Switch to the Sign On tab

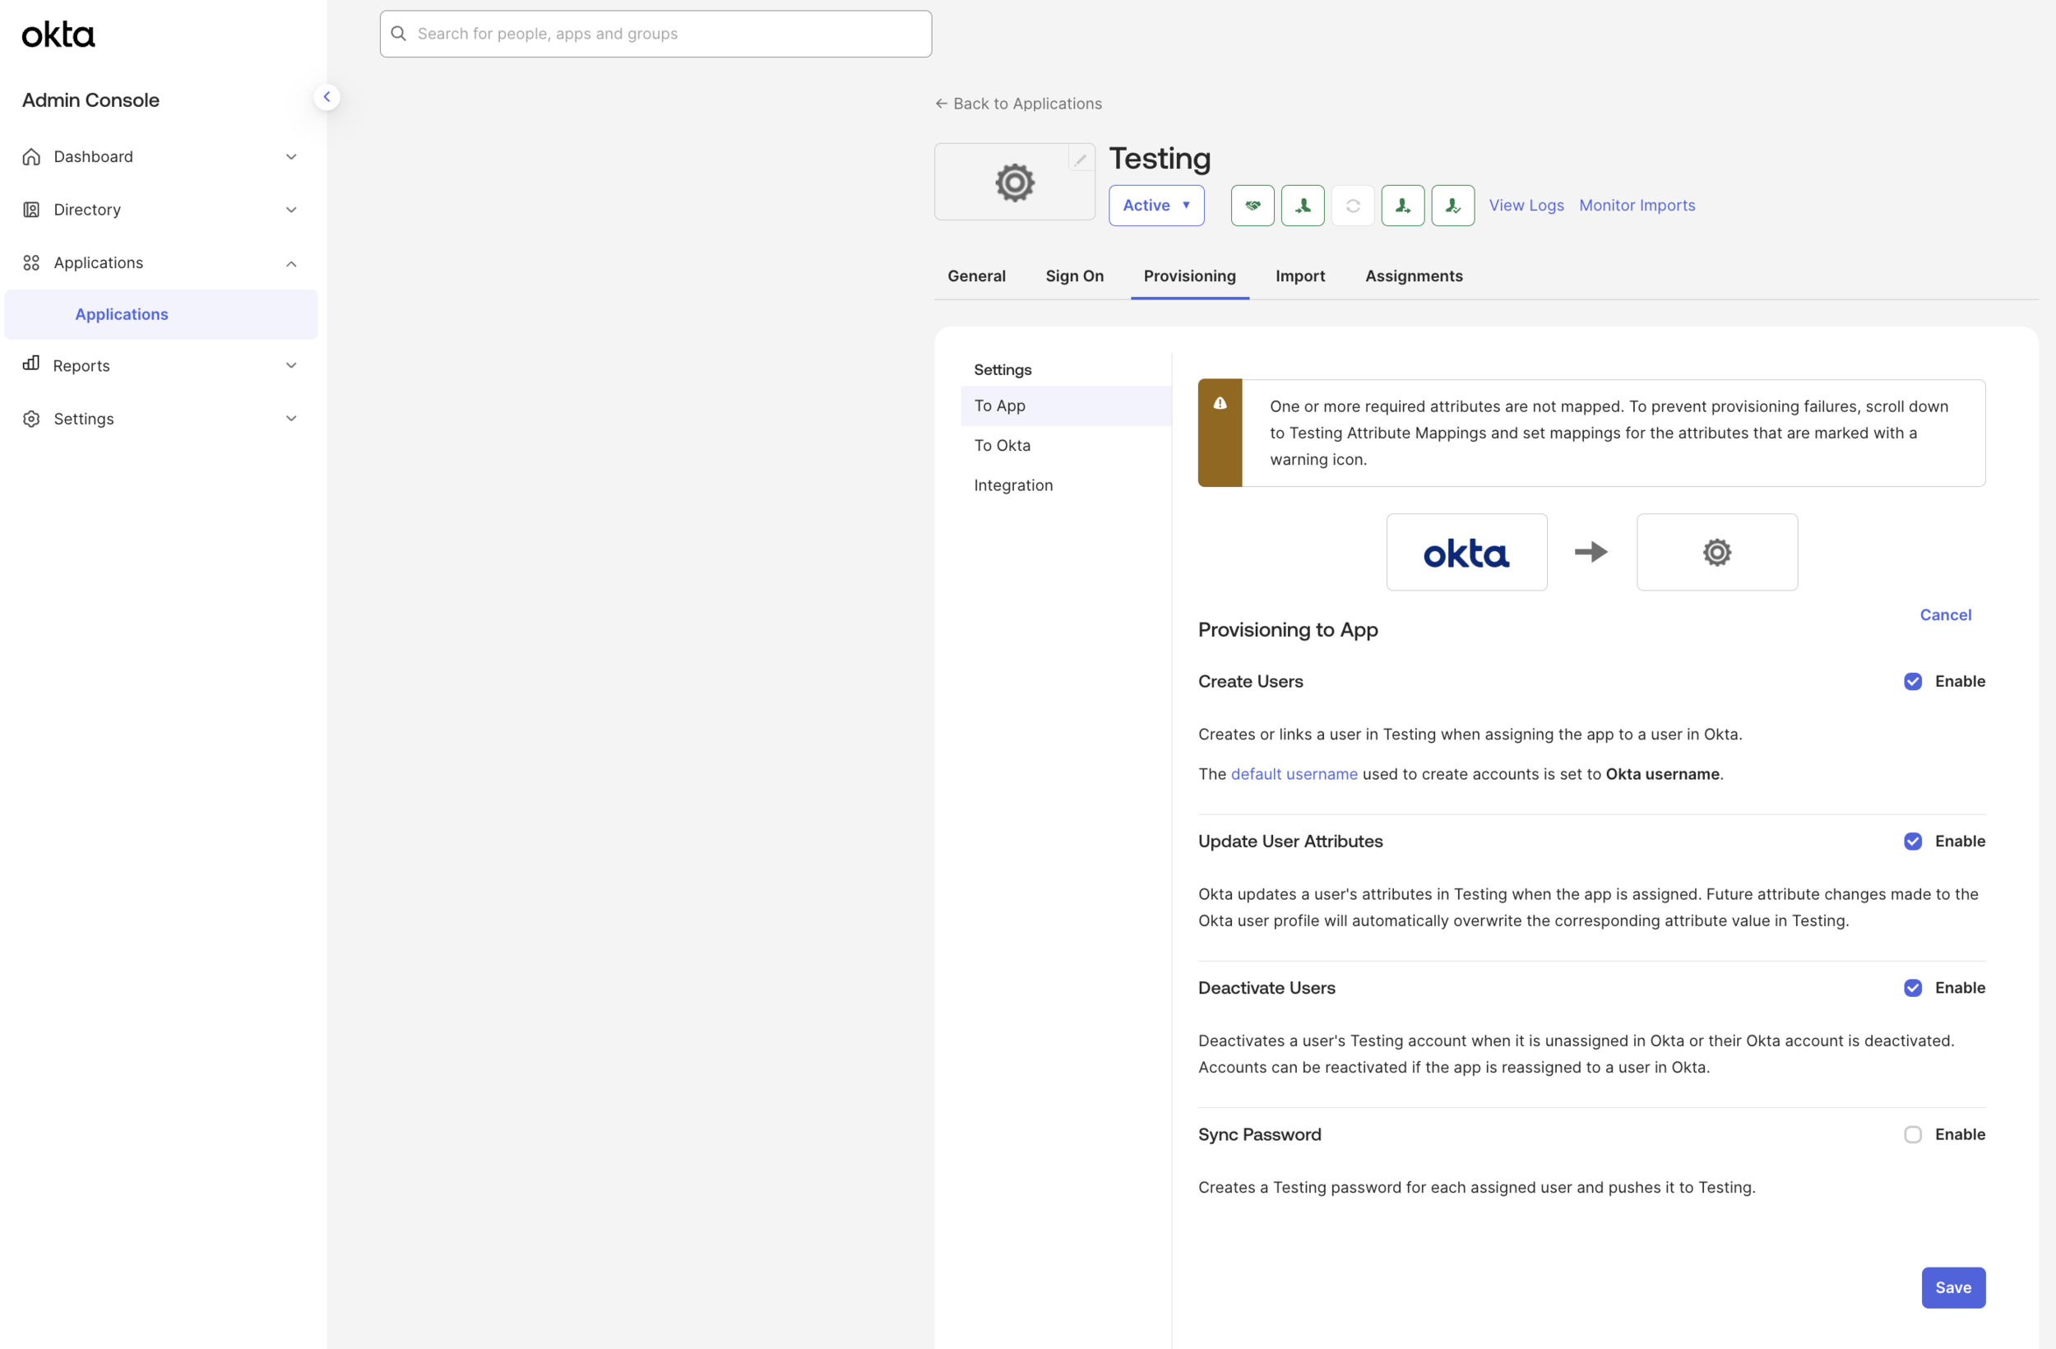[x=1074, y=276]
